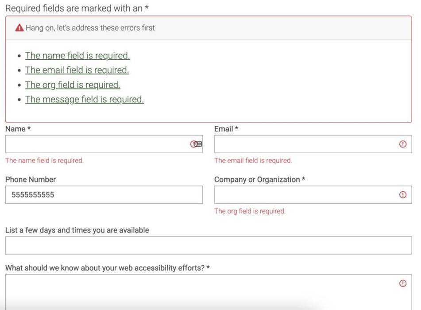Open 'The org field is required' error link
This screenshot has height=310, width=421.
(x=73, y=85)
